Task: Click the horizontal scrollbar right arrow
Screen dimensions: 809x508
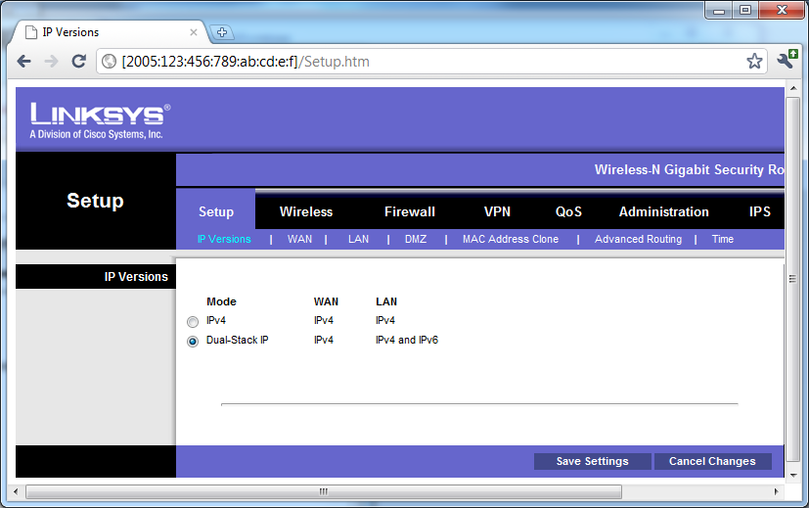Action: pyautogui.click(x=776, y=491)
